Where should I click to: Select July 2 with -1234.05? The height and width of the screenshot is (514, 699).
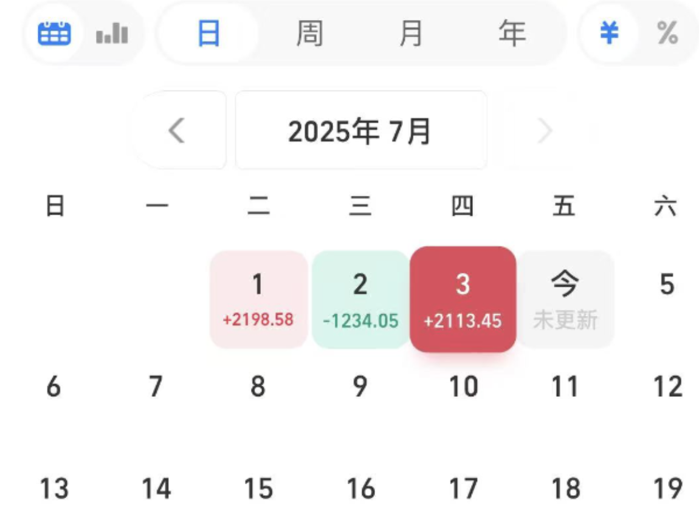click(x=360, y=300)
